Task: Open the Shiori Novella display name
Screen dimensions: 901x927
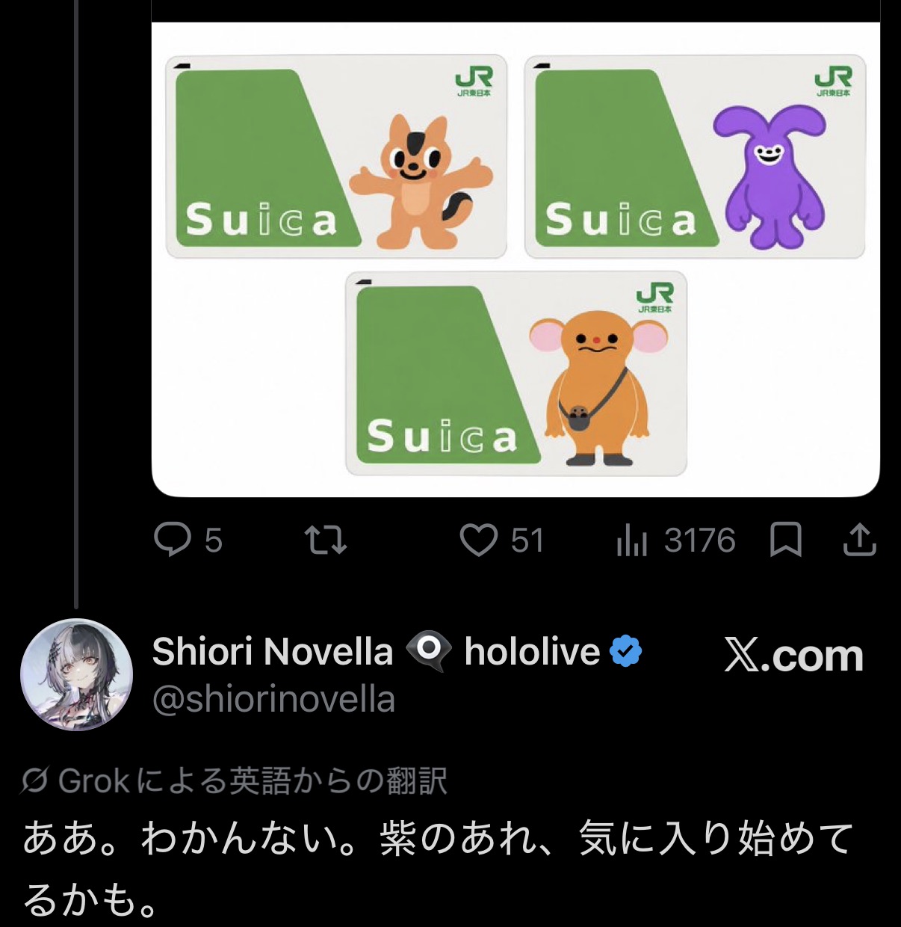Action: tap(273, 651)
